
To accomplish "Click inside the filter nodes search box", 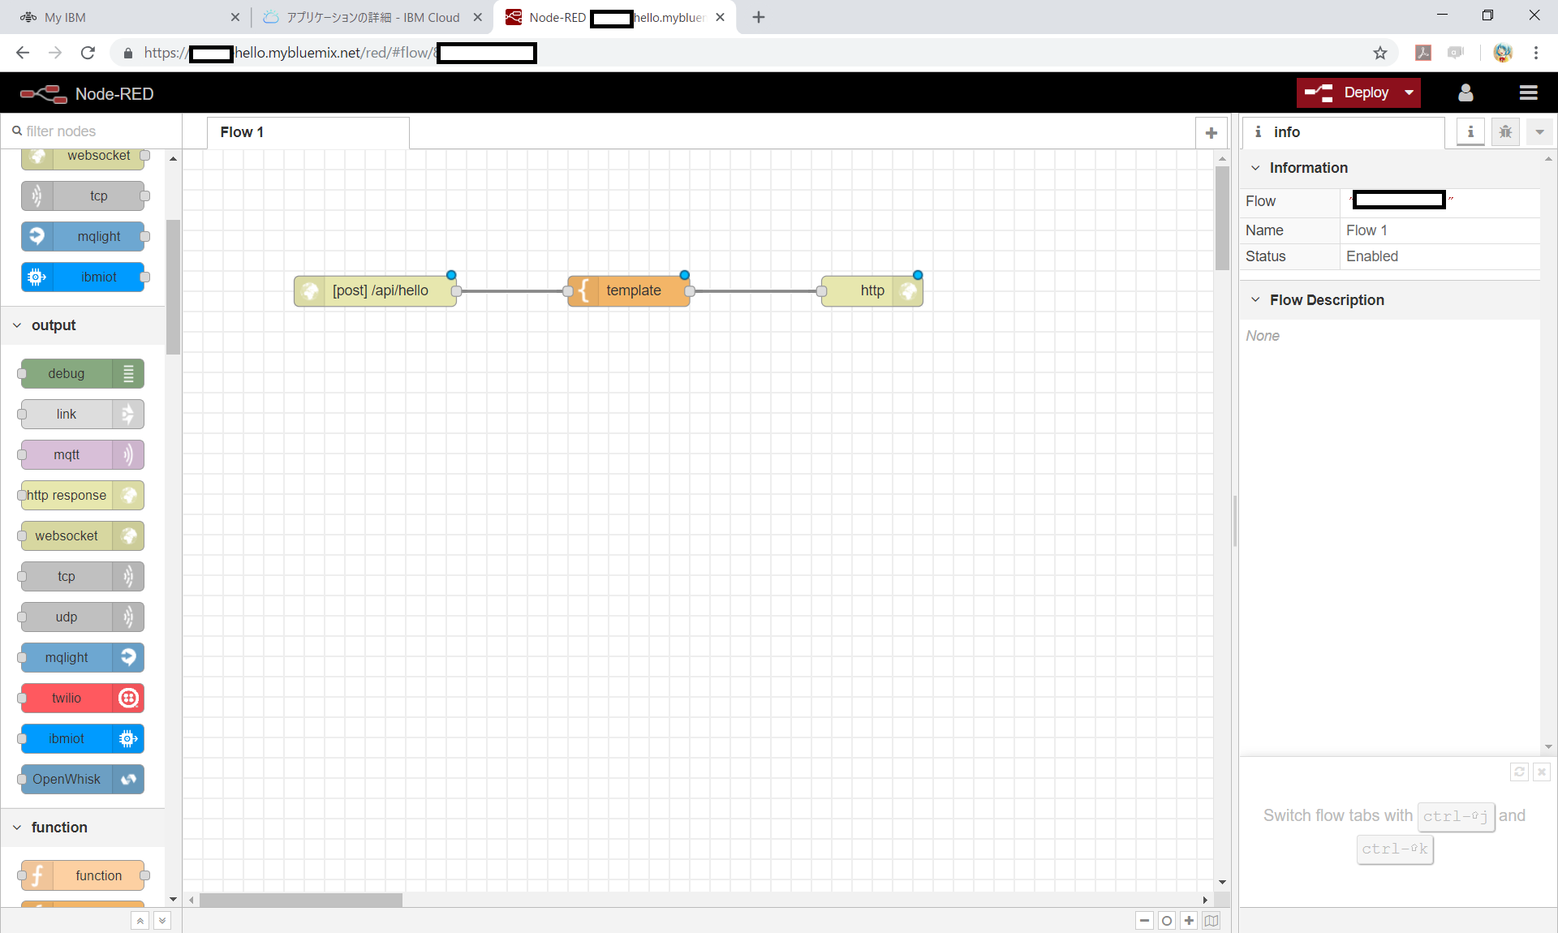I will (x=89, y=131).
